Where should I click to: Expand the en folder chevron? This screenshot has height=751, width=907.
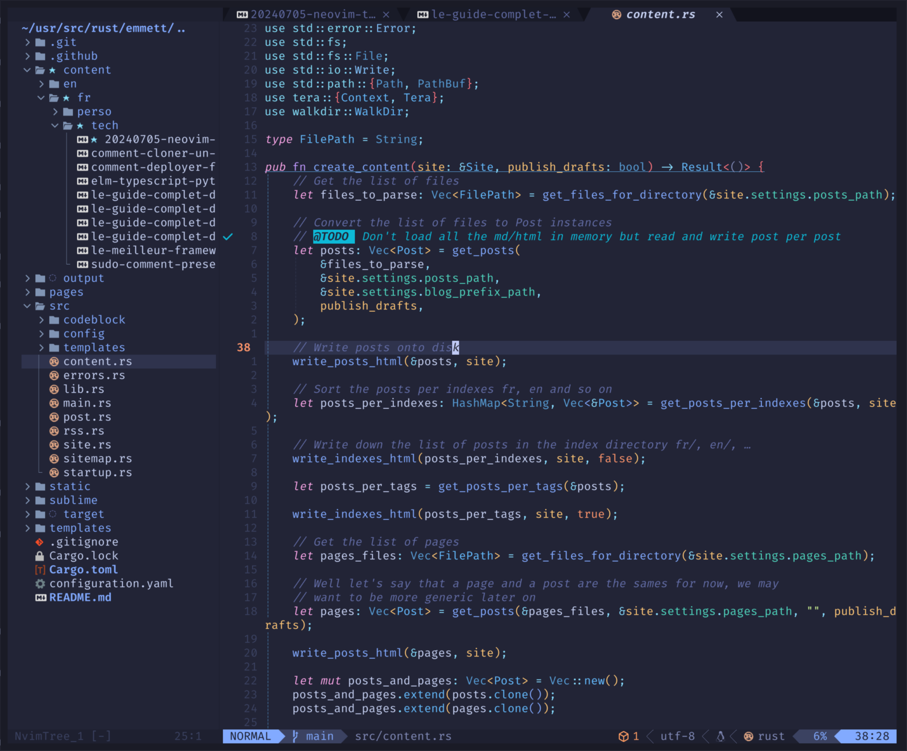41,84
